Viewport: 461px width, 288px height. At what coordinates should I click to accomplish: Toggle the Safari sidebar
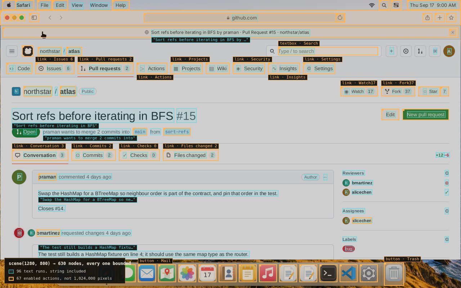34,18
